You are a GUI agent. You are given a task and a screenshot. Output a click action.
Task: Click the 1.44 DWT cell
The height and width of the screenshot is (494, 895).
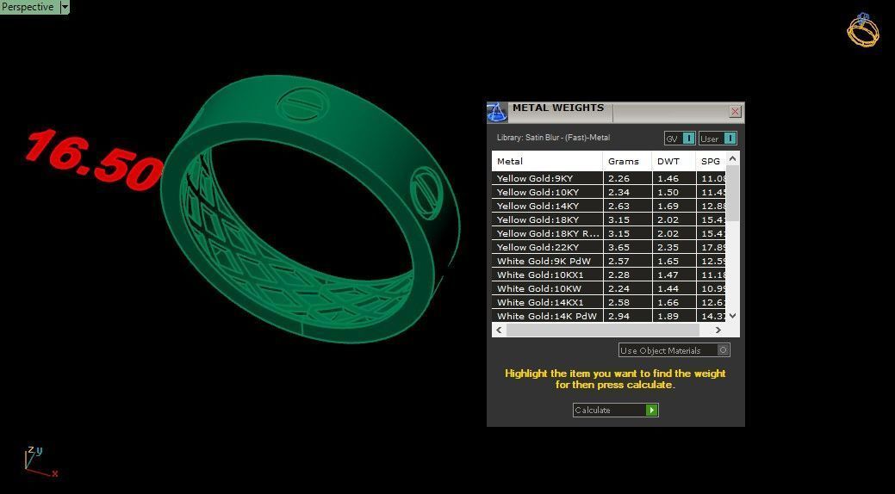tap(674, 288)
